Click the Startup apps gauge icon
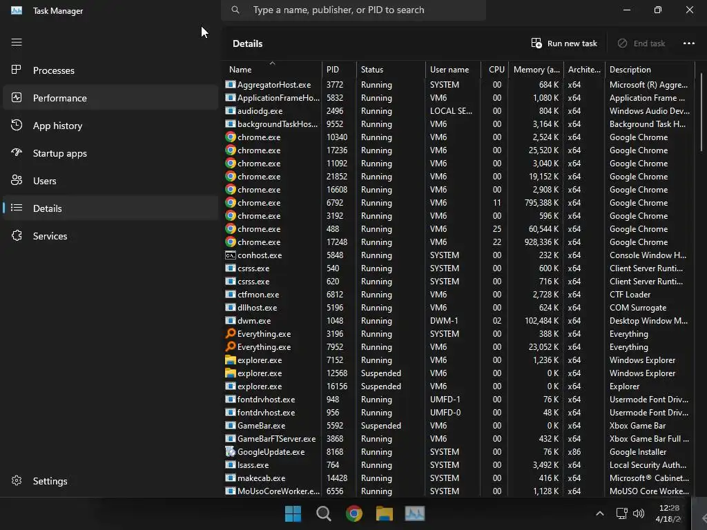 tap(17, 153)
